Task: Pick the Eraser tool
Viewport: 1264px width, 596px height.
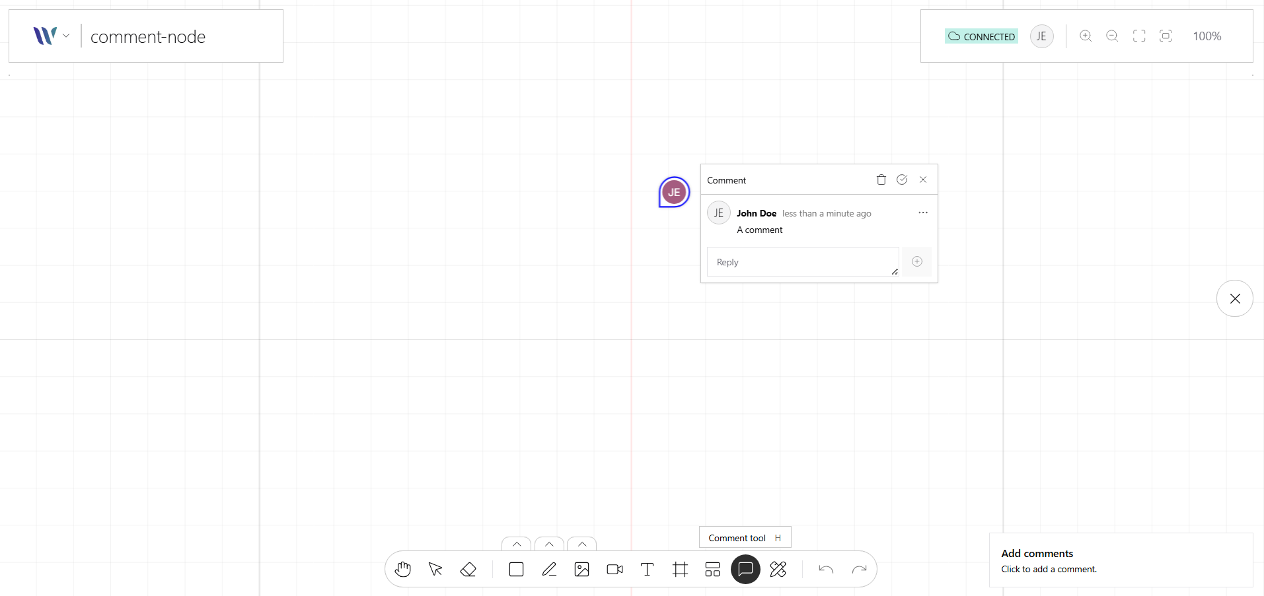Action: [468, 569]
